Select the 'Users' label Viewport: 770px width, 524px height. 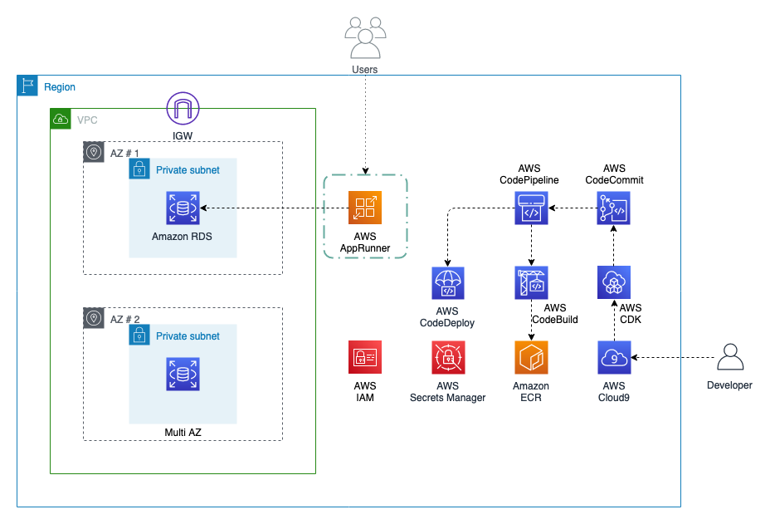(365, 70)
